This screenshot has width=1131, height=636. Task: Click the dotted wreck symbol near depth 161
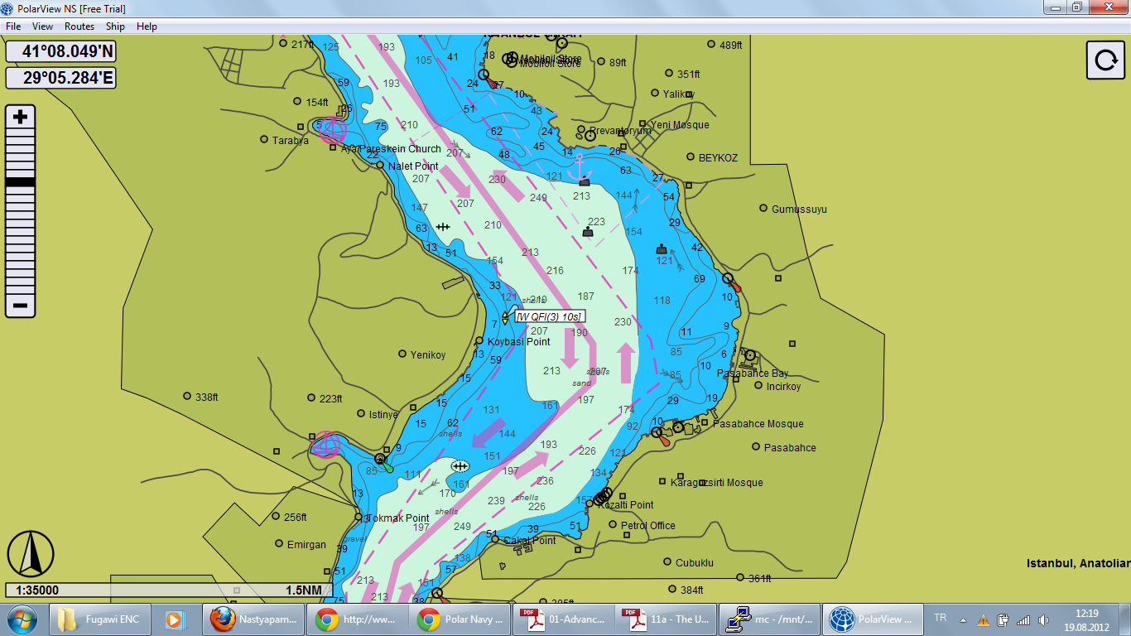tap(460, 466)
